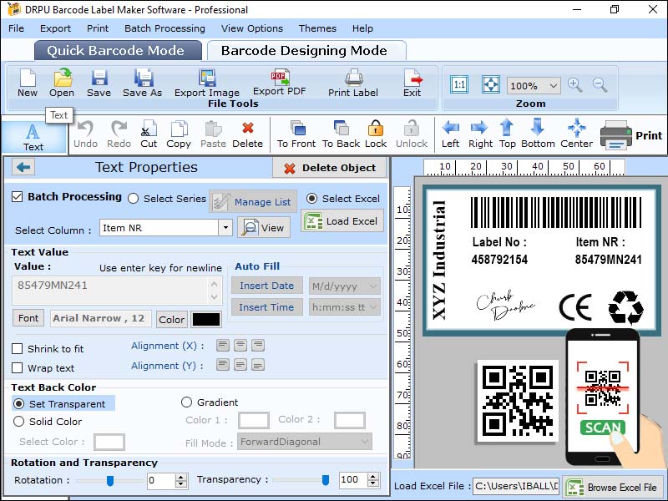
Task: Click the Font button
Action: point(28,318)
